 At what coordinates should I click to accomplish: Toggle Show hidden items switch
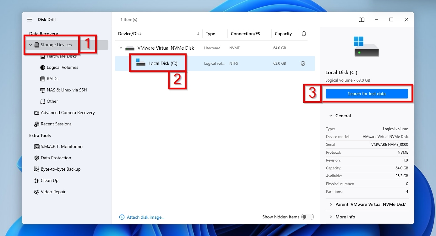coord(308,217)
